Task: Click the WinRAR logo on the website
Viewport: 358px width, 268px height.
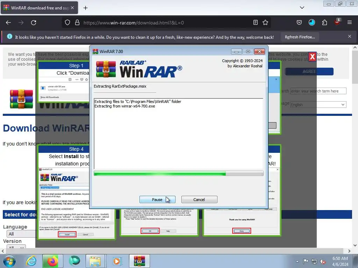Action: tap(21, 99)
